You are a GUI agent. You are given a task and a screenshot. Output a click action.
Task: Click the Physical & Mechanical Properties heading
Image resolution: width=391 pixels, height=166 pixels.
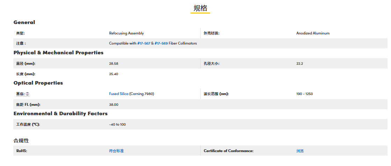pos(58,53)
